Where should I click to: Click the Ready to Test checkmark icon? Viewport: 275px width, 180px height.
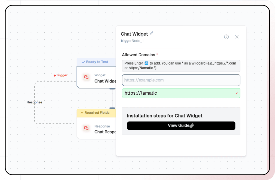tap(83, 62)
